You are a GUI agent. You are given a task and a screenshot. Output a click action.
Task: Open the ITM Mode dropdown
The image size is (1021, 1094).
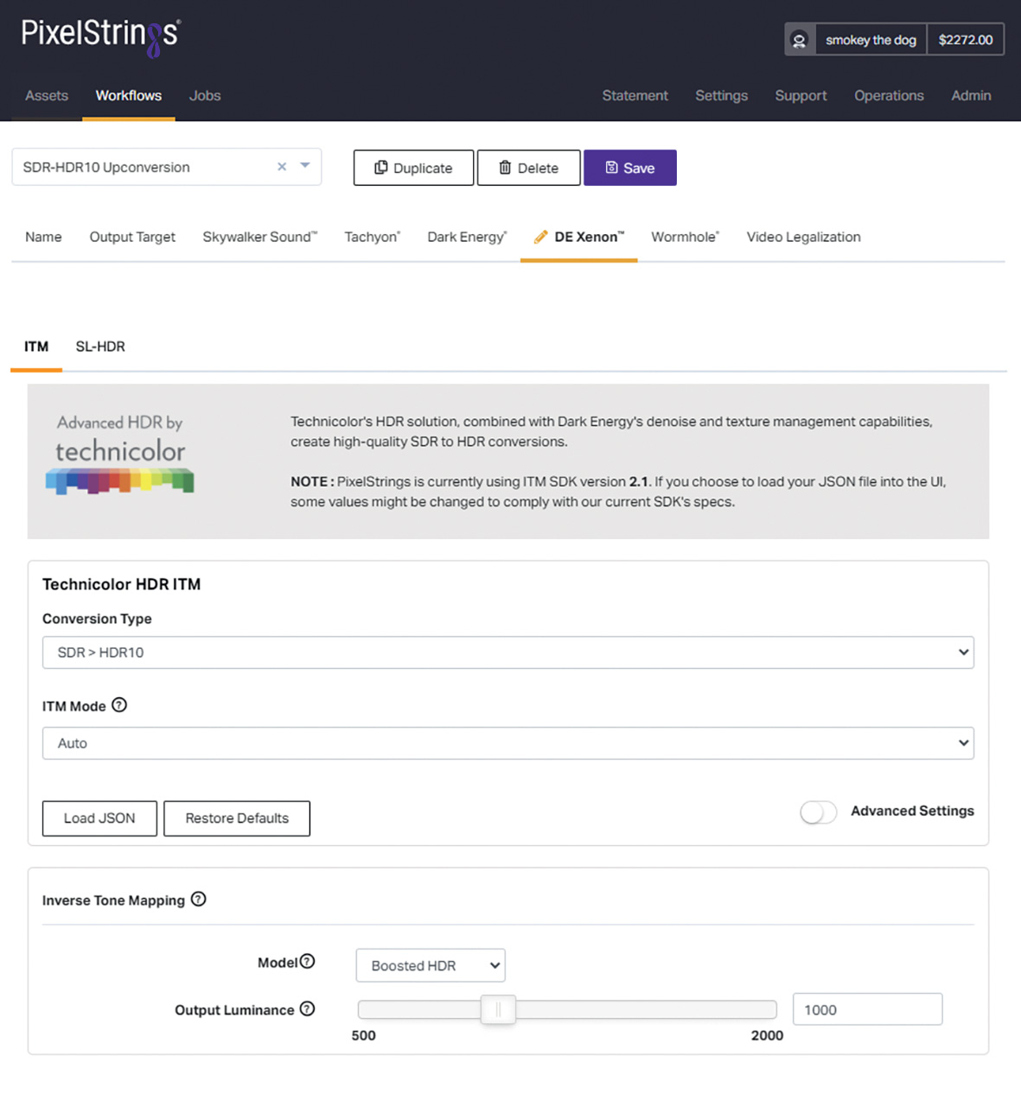point(507,743)
